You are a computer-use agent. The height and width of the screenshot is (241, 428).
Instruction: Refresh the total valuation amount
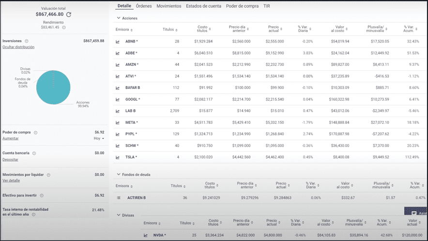69,15
